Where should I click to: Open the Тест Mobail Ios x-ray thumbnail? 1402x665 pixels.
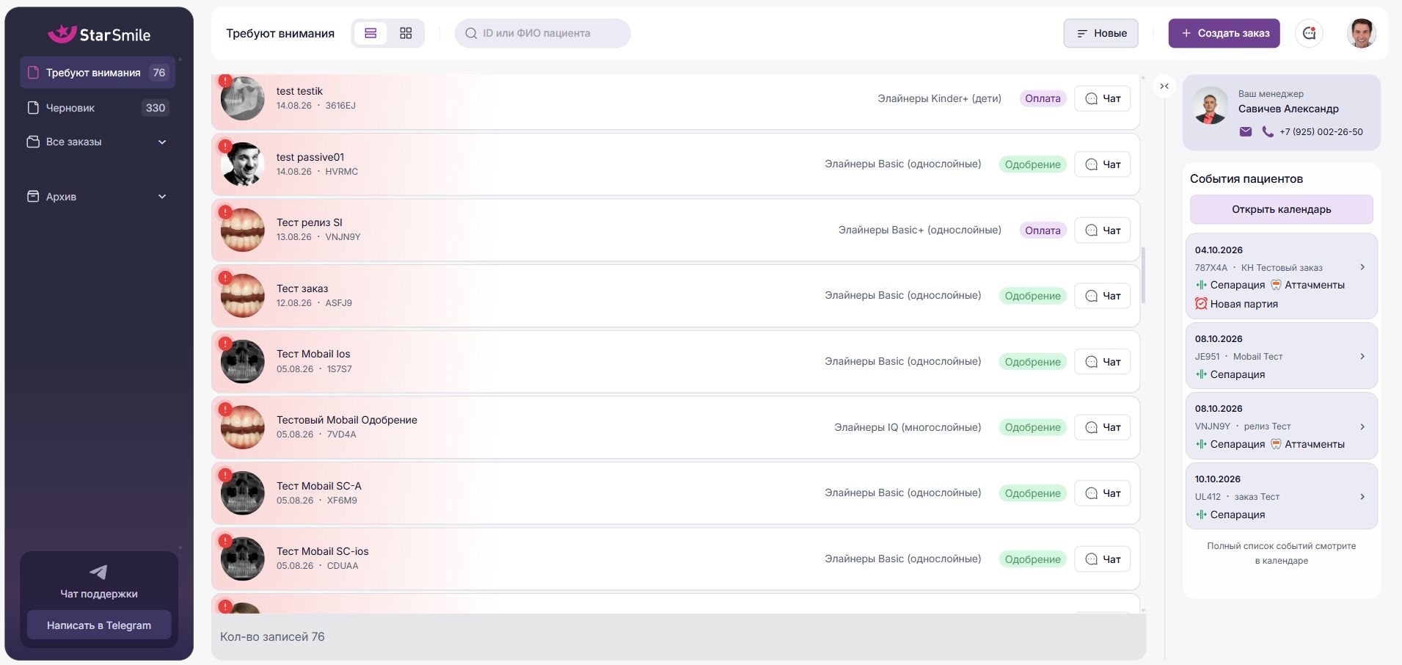point(243,362)
